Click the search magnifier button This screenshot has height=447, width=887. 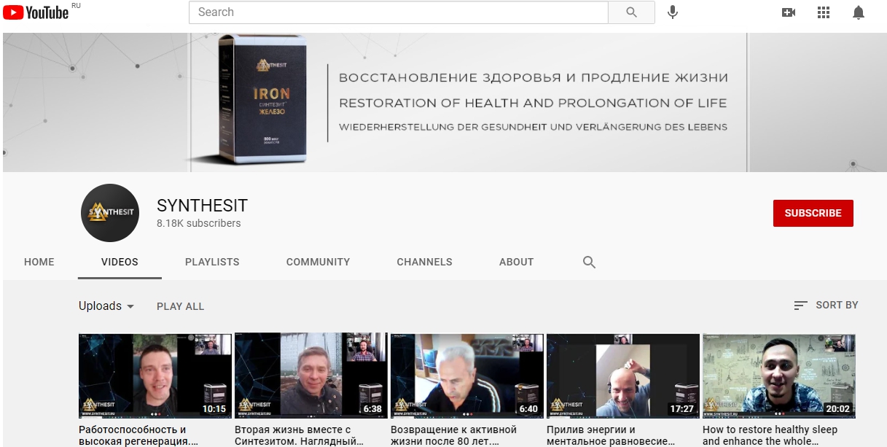(631, 12)
